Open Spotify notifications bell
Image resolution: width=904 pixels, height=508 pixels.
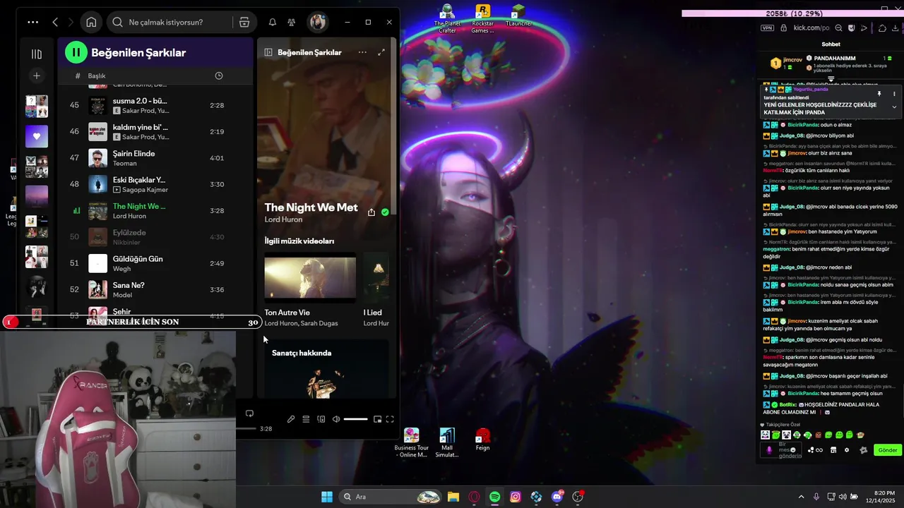273,22
